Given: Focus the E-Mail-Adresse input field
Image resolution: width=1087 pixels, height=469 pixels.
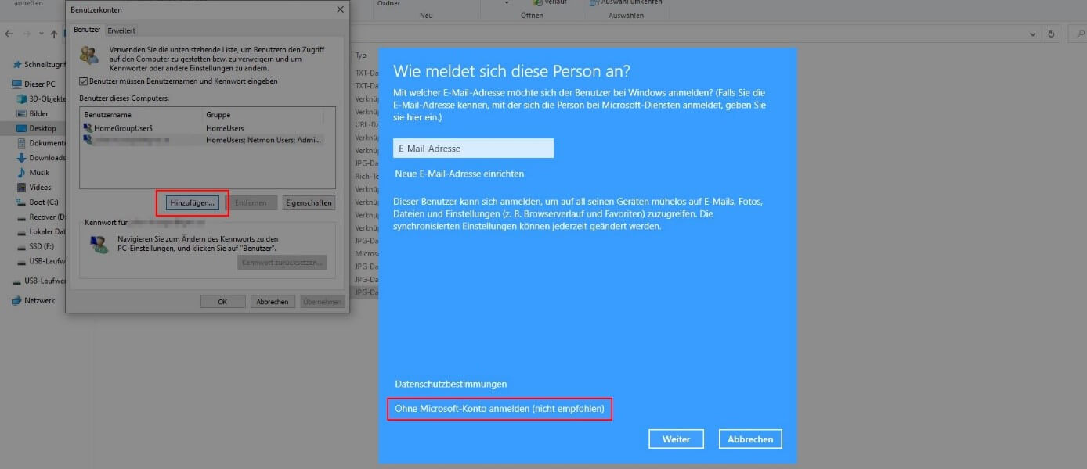Looking at the screenshot, I should point(473,149).
